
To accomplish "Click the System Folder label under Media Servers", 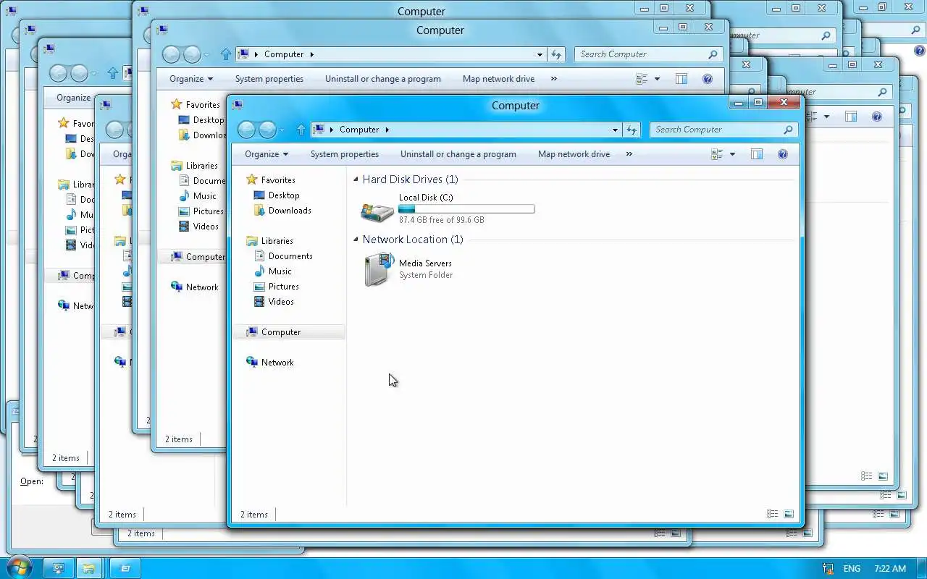I will point(426,275).
